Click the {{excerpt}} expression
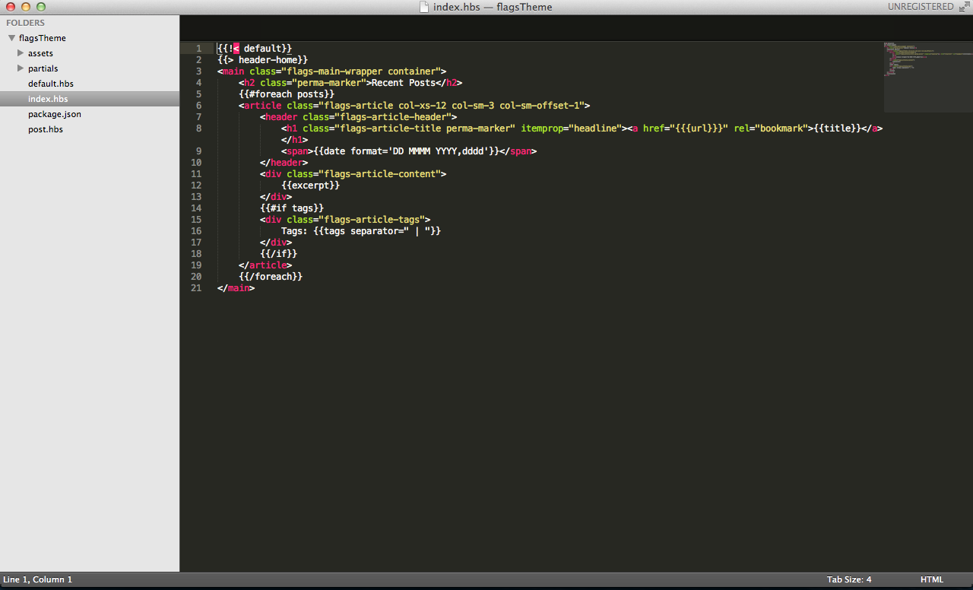 pyautogui.click(x=310, y=186)
